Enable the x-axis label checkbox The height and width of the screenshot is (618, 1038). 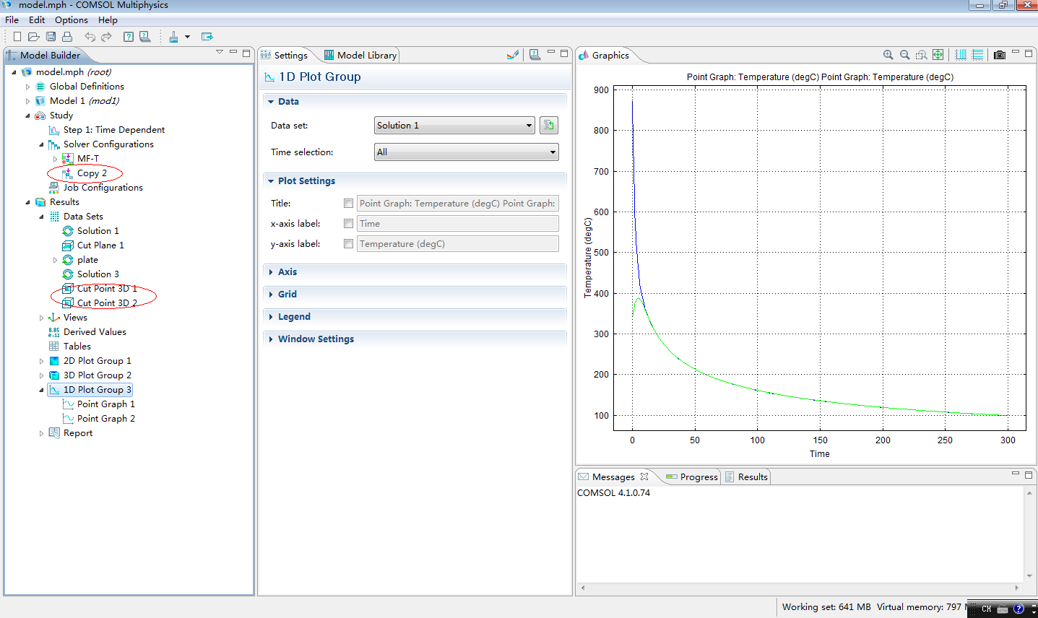349,224
